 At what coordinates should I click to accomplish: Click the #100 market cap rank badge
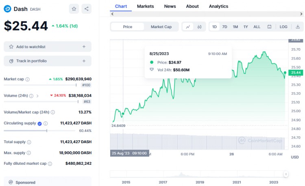(86, 85)
